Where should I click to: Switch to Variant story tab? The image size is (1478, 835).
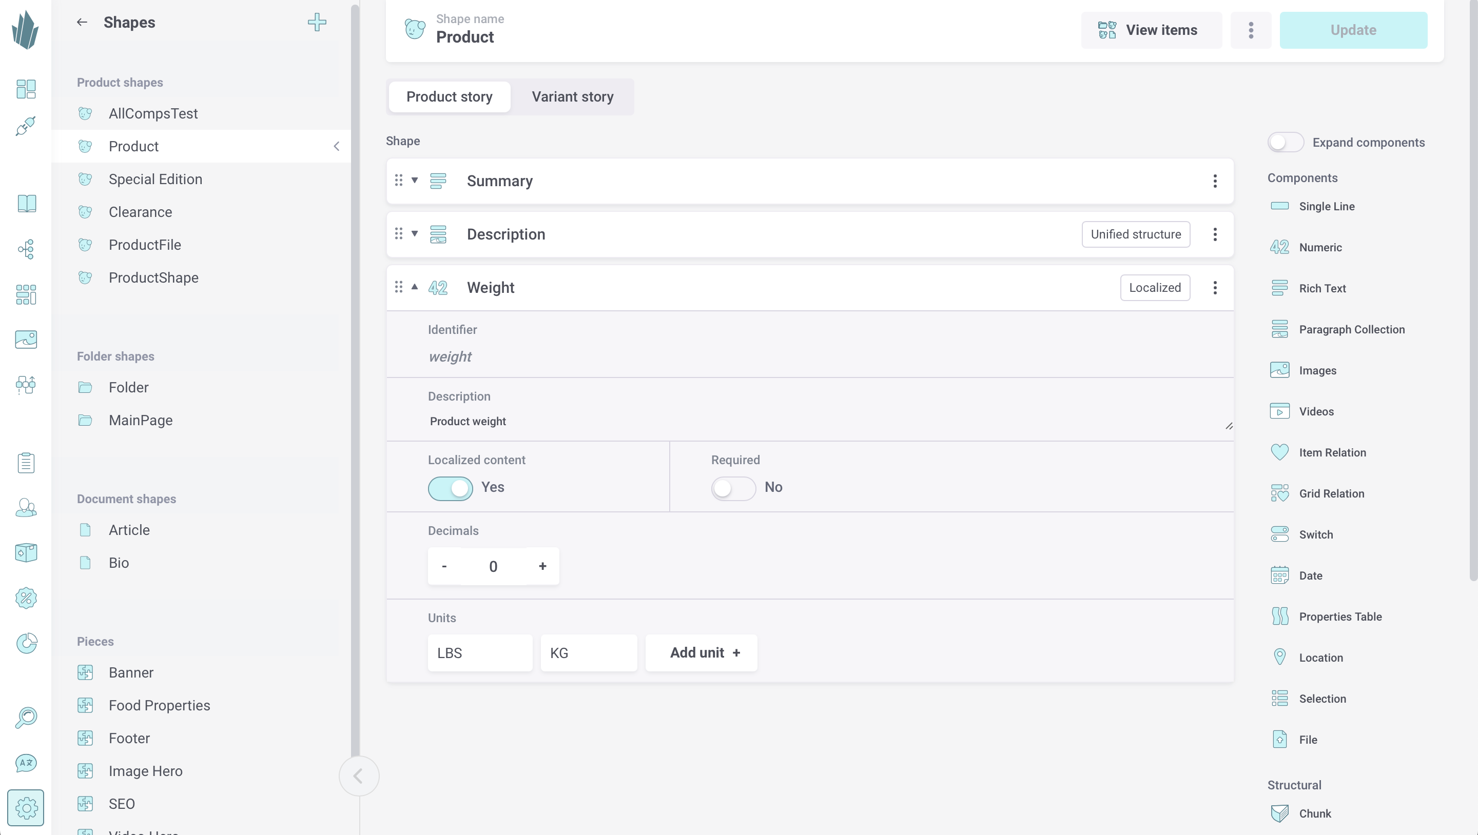coord(572,96)
